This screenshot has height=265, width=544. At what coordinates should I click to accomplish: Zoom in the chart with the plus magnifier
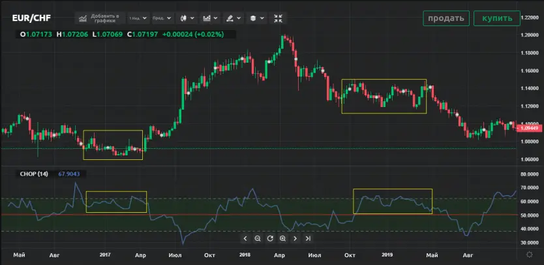[x=282, y=239]
